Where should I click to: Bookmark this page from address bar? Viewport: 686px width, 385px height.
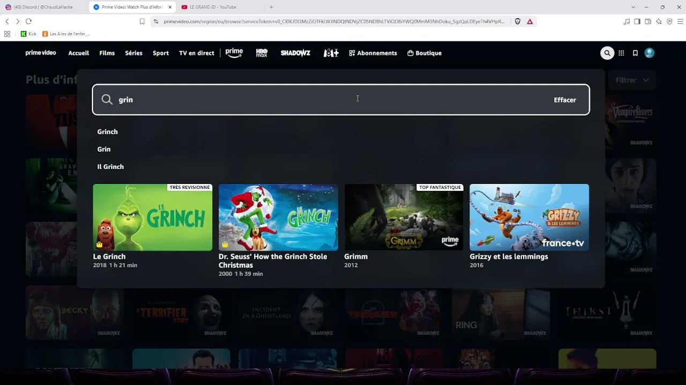click(x=142, y=21)
